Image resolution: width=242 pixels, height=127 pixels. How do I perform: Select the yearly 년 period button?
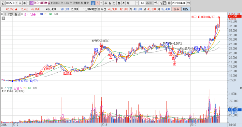point(114,3)
